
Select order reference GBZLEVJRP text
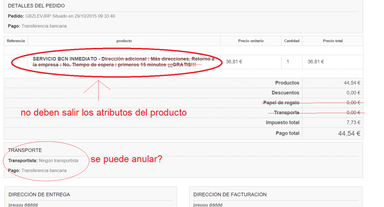(38, 16)
